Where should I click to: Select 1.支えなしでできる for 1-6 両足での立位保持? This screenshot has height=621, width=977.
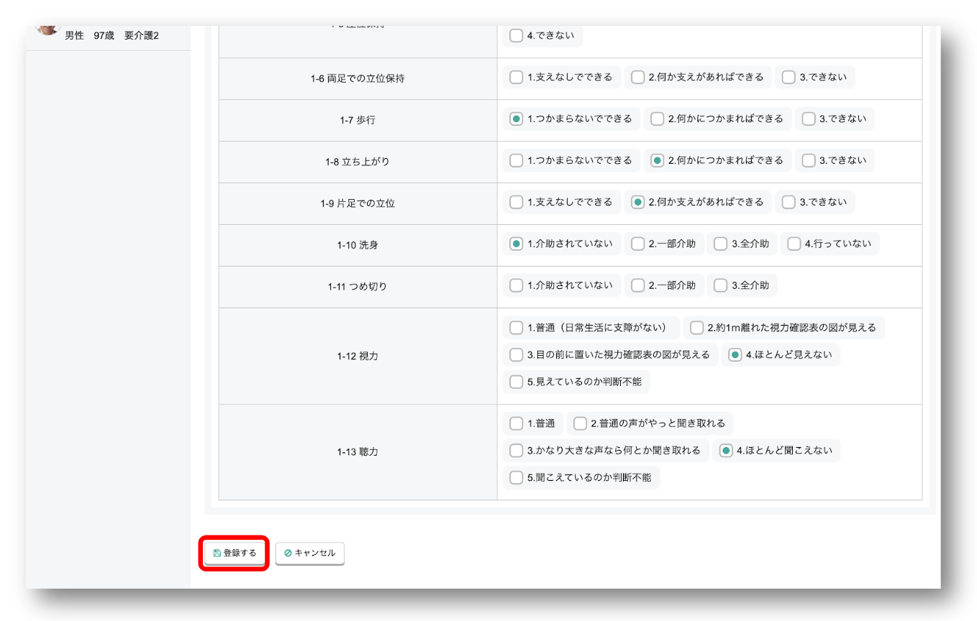click(x=516, y=77)
